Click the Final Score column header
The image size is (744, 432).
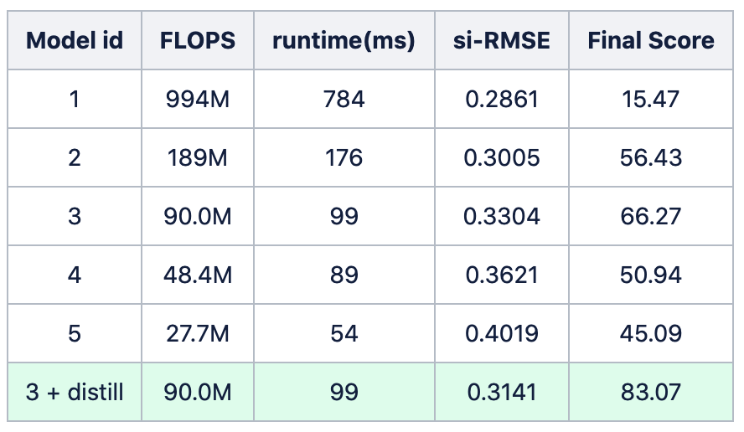[650, 40]
